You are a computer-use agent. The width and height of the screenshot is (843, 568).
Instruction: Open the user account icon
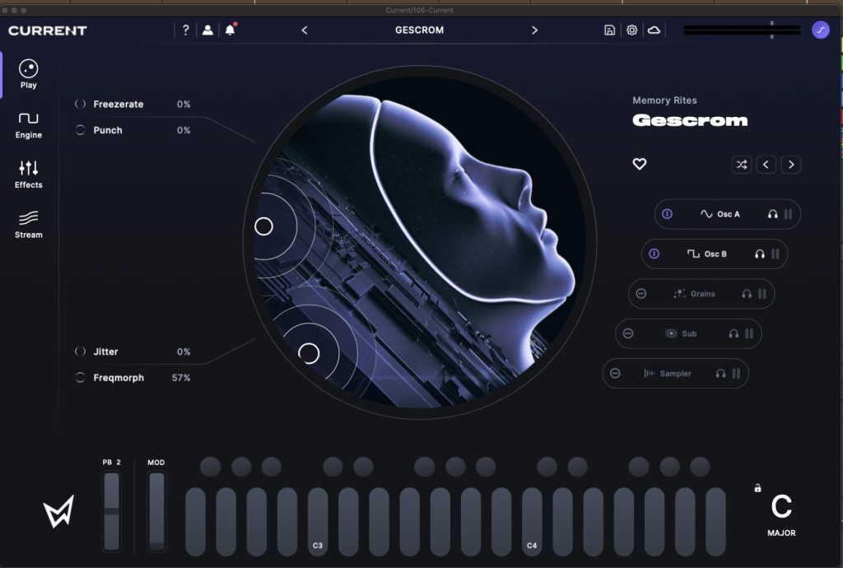click(x=207, y=30)
